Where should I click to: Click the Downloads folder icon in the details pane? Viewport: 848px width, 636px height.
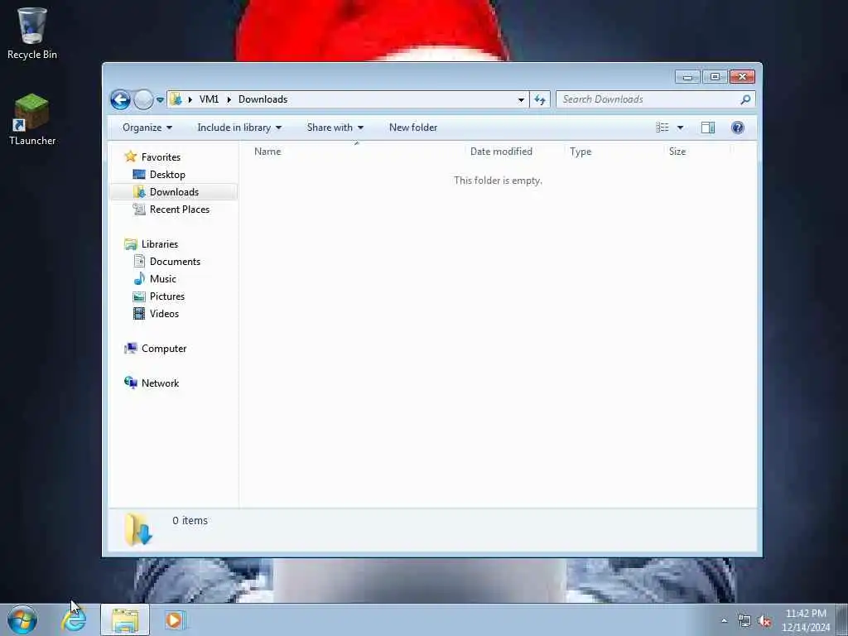[x=138, y=529]
